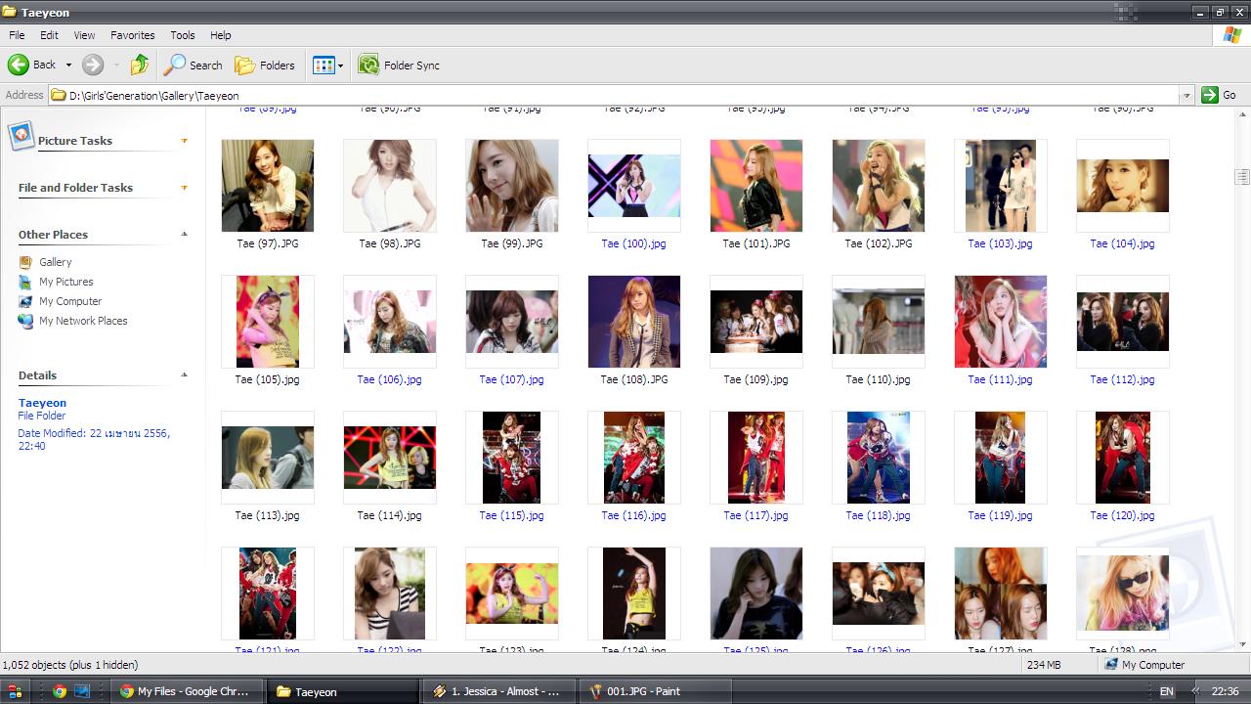Expand the File and Folder Tasks panel

pyautogui.click(x=184, y=188)
